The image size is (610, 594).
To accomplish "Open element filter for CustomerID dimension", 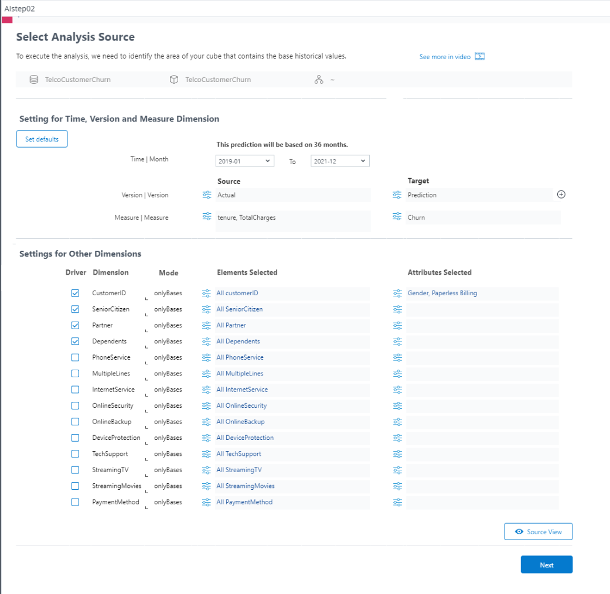I will (x=206, y=293).
